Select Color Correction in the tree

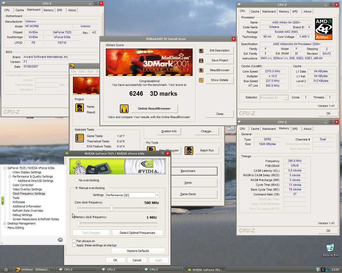[x=23, y=185]
